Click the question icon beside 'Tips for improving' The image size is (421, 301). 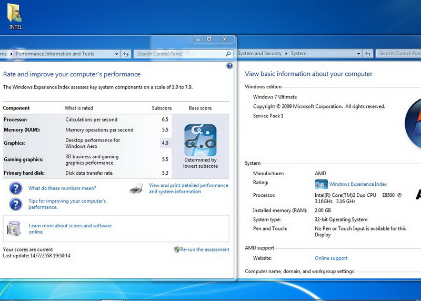pos(16,204)
